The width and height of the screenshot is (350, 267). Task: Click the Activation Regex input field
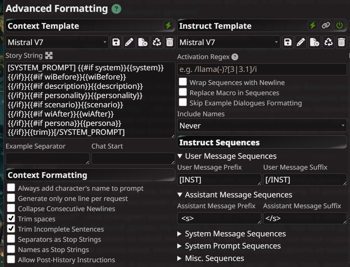(262, 69)
